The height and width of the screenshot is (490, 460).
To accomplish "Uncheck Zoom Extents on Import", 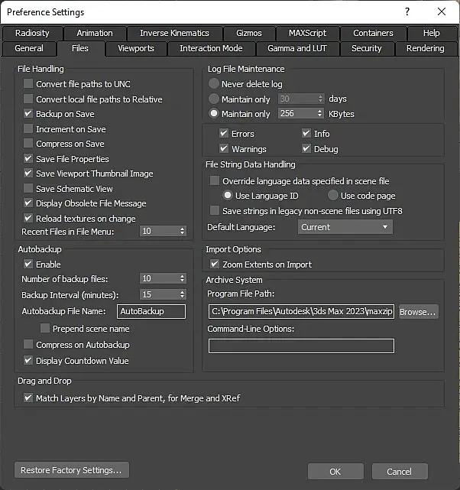I will (215, 264).
